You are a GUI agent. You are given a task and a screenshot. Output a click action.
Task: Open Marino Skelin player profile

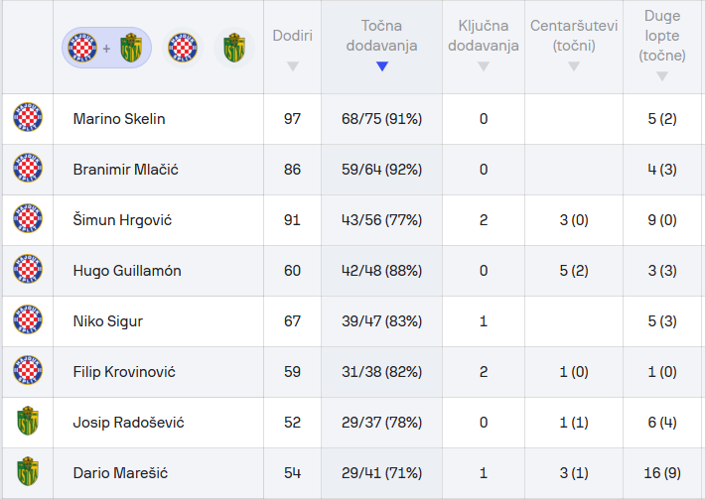point(119,119)
